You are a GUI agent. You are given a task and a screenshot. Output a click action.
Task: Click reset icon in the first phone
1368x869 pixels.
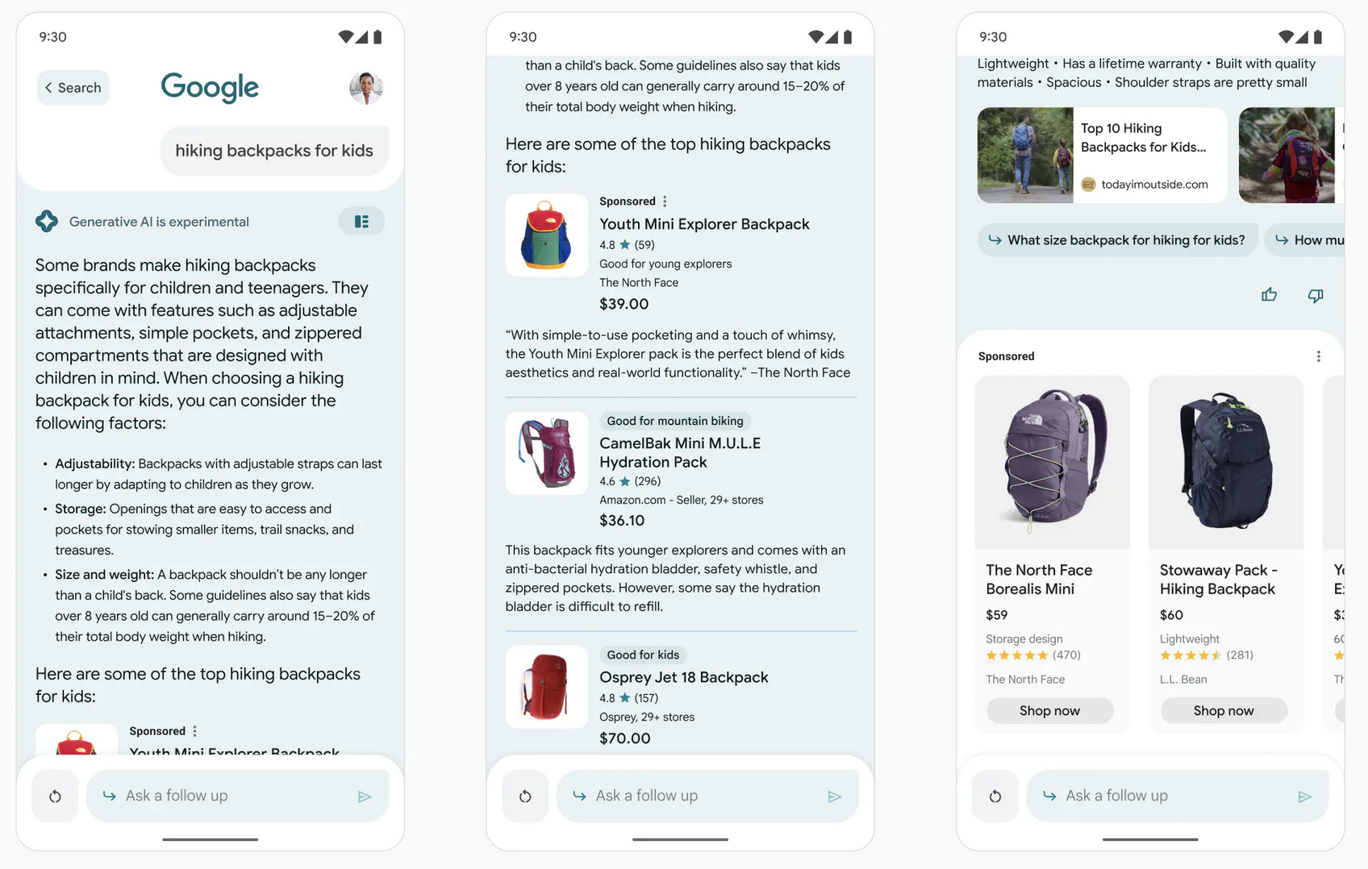[x=55, y=796]
